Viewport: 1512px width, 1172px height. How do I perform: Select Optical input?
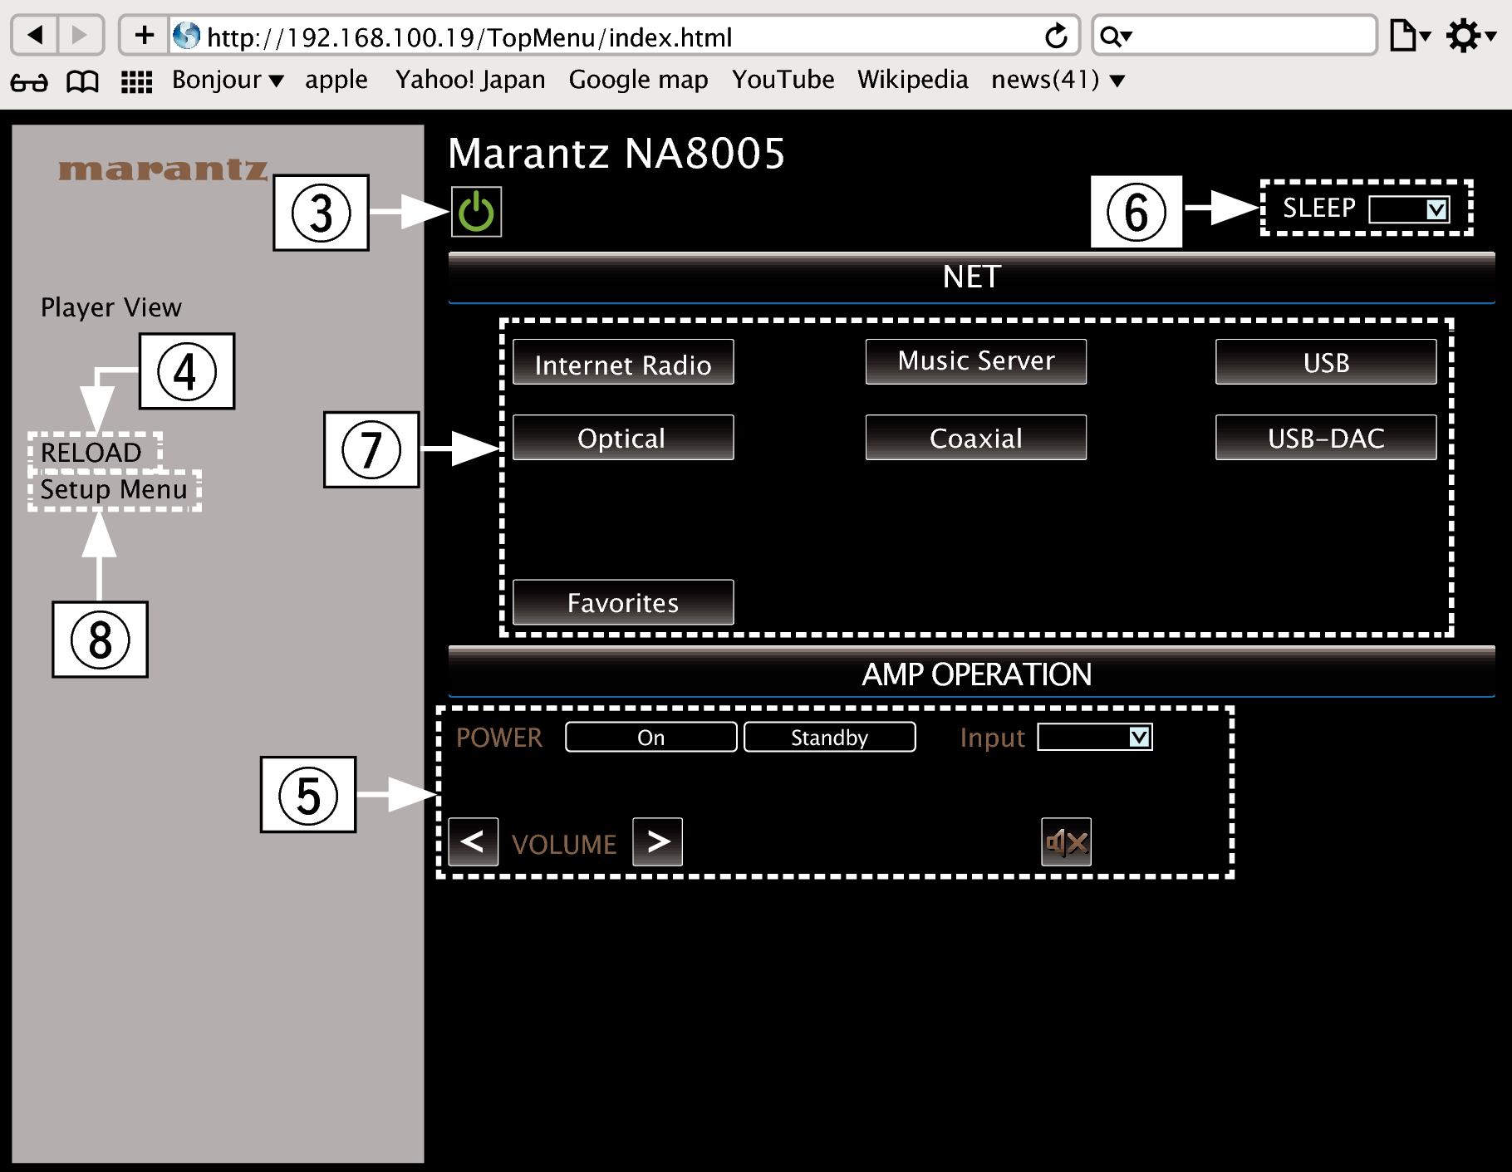[x=623, y=438]
